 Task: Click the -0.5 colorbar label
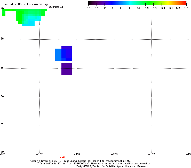click(154, 8)
